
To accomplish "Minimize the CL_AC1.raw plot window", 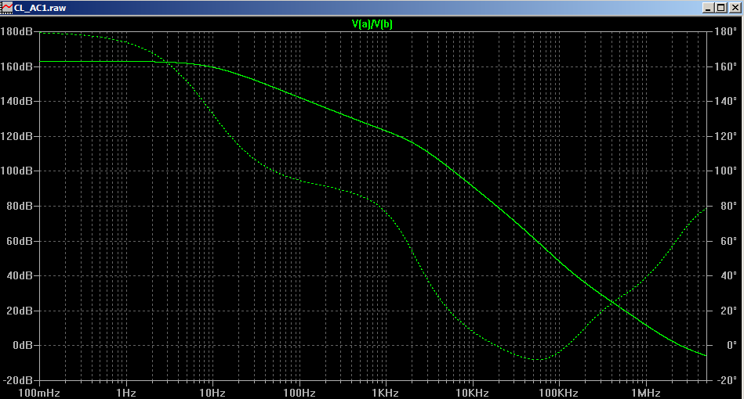I will point(708,8).
